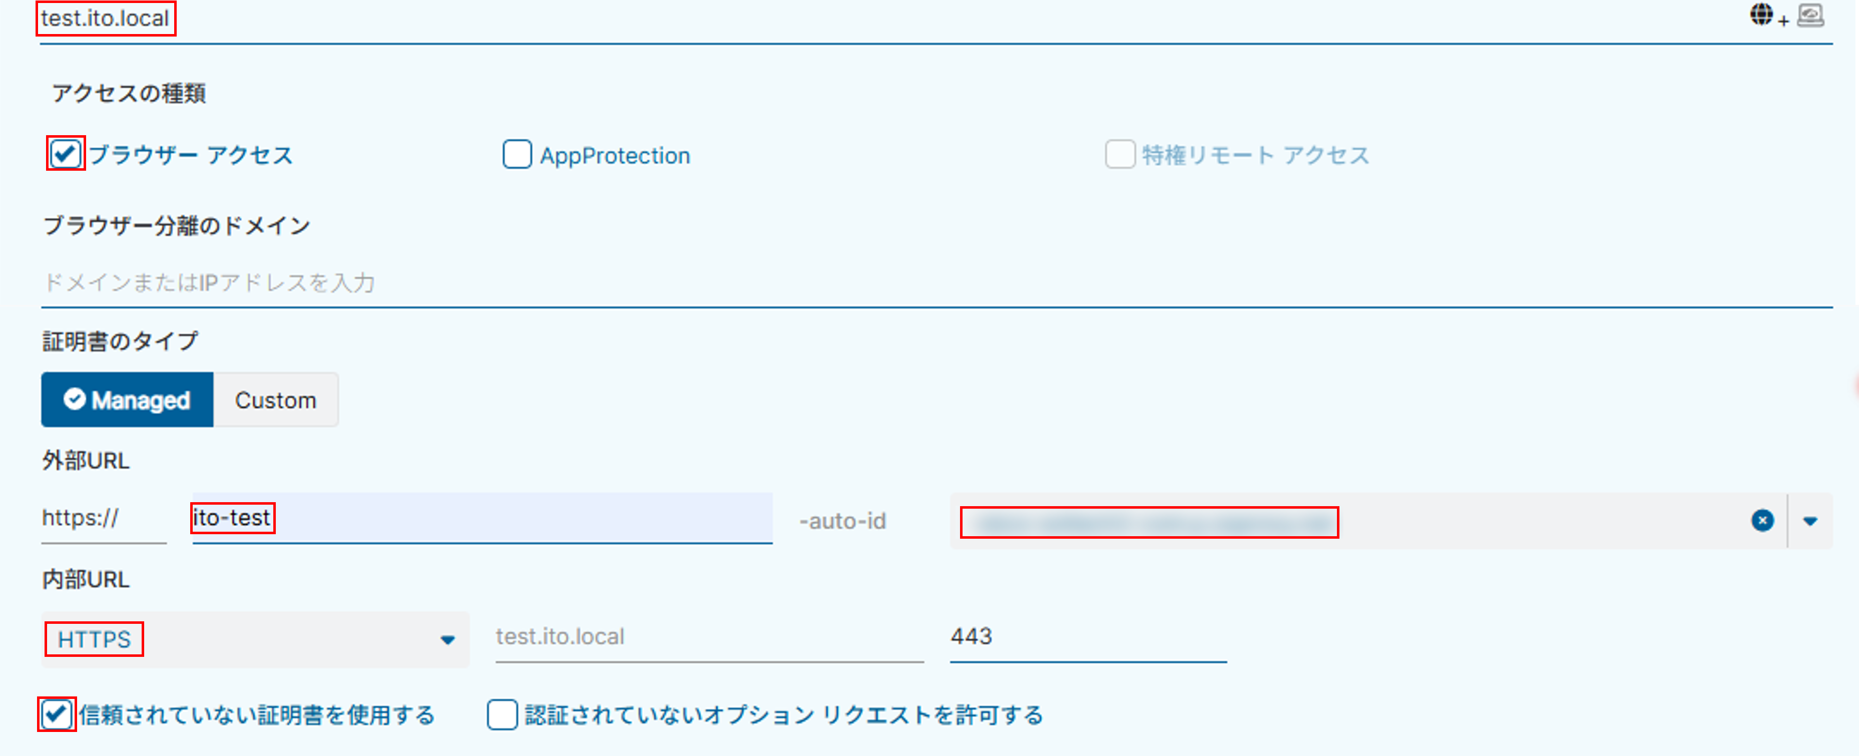Uncheck the ブラウザー アクセス checkbox
Image resolution: width=1859 pixels, height=756 pixels.
coord(66,154)
